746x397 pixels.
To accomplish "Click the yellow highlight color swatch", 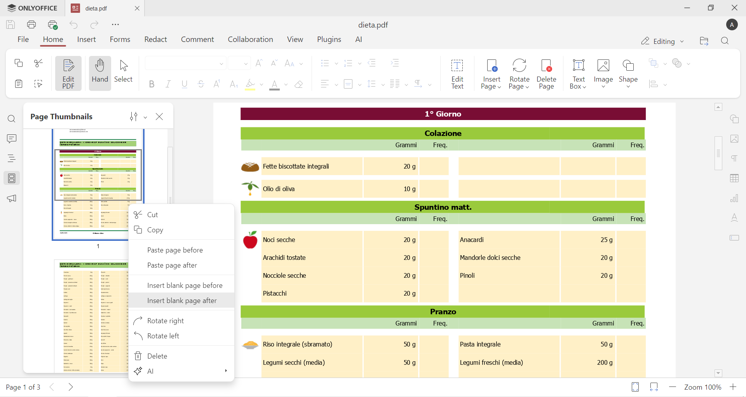I will pos(250,85).
